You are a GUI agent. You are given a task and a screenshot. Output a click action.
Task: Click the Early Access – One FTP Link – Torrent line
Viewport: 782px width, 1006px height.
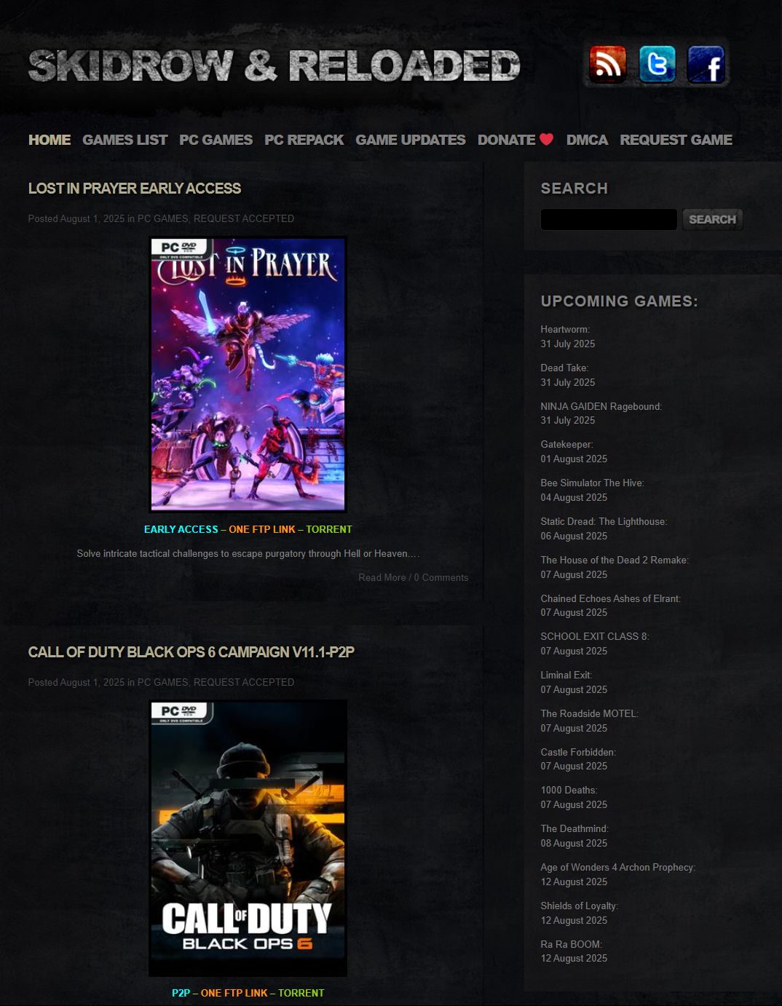click(248, 529)
